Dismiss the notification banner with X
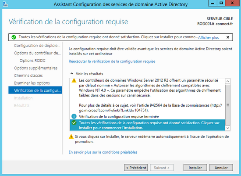This screenshot has height=176, width=241. tap(228, 37)
